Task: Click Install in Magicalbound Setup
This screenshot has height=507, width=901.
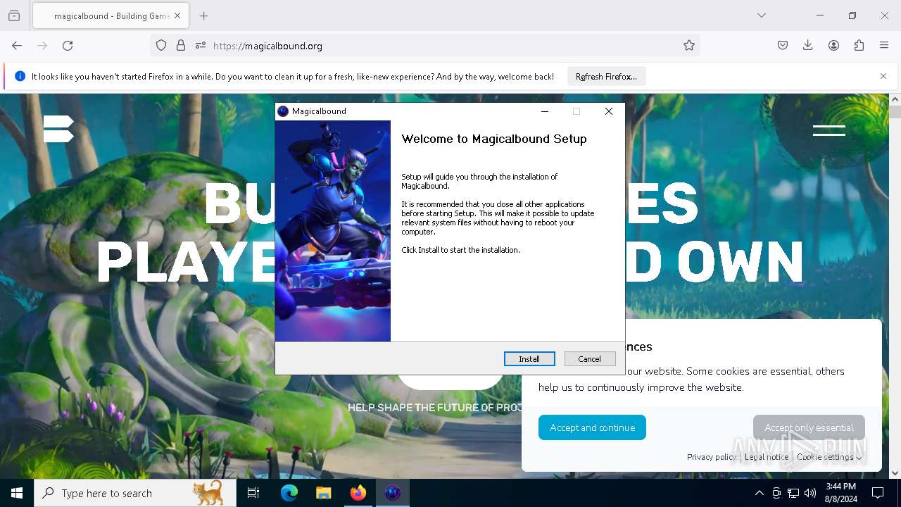Action: tap(529, 359)
